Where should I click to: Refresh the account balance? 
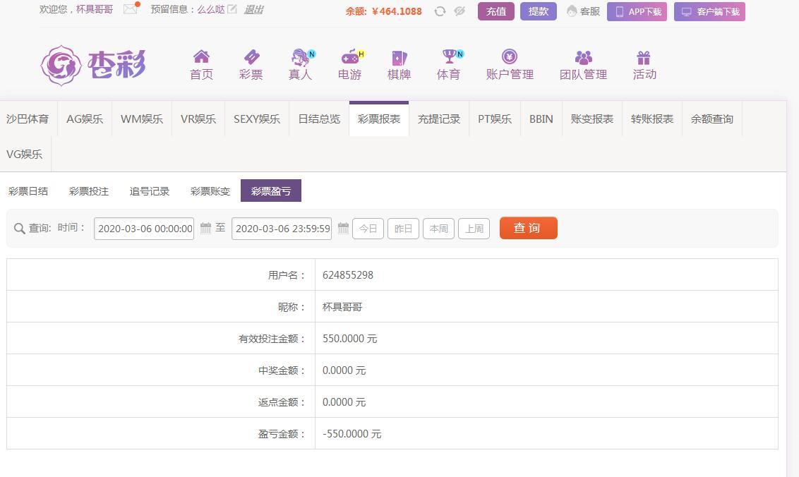440,11
